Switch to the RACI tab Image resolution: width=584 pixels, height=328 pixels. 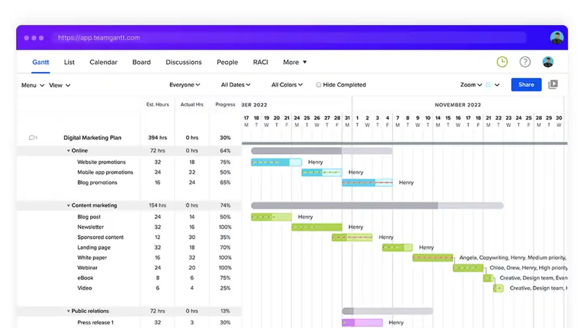[260, 62]
